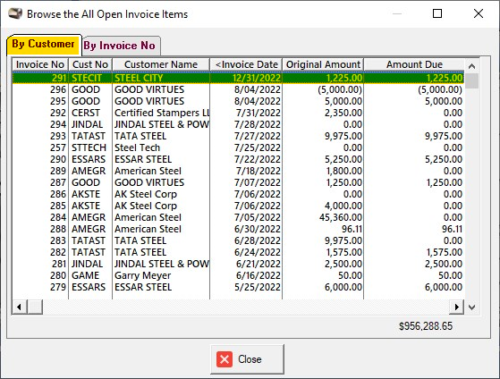Click the Invoice Date column header
Screen dimensions: 500x379
click(246, 64)
